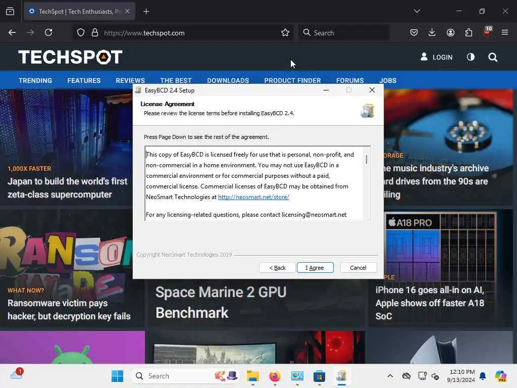Reload the TechSpot page

pos(48,32)
